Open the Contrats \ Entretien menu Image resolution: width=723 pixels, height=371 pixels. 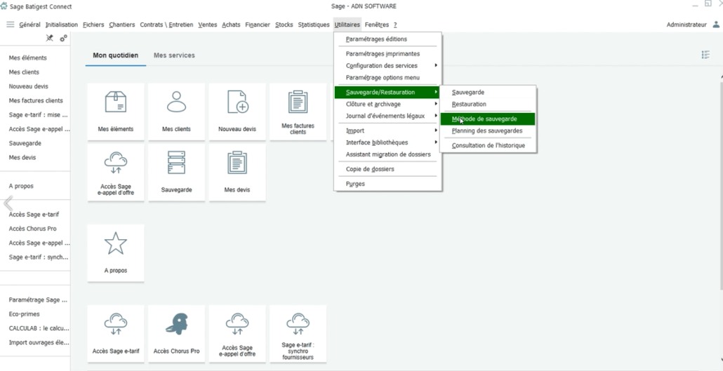[166, 25]
